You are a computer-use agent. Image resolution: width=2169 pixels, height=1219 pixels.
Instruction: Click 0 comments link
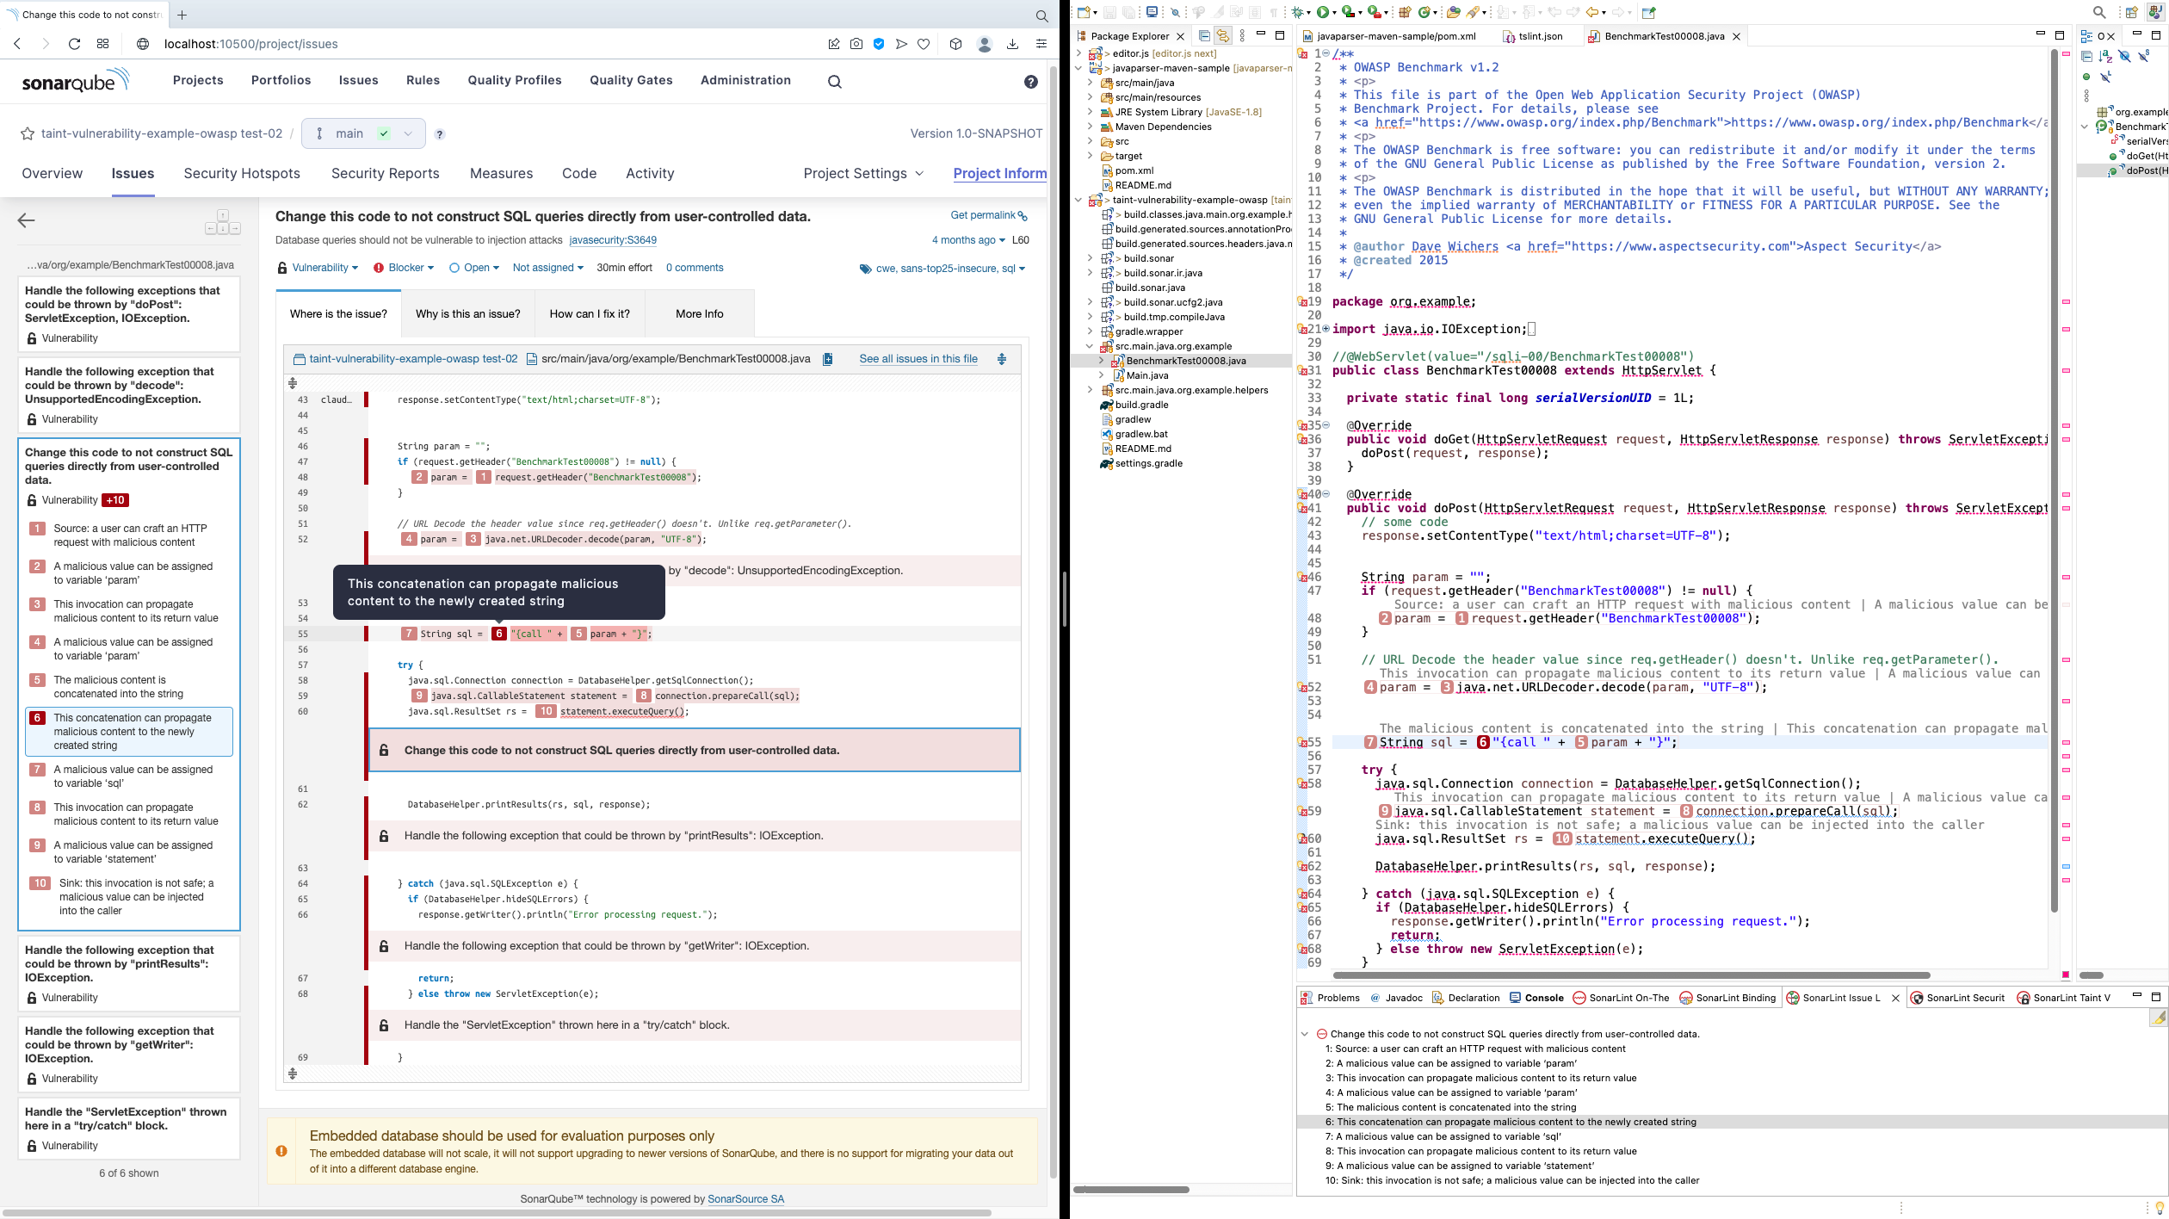coord(695,268)
